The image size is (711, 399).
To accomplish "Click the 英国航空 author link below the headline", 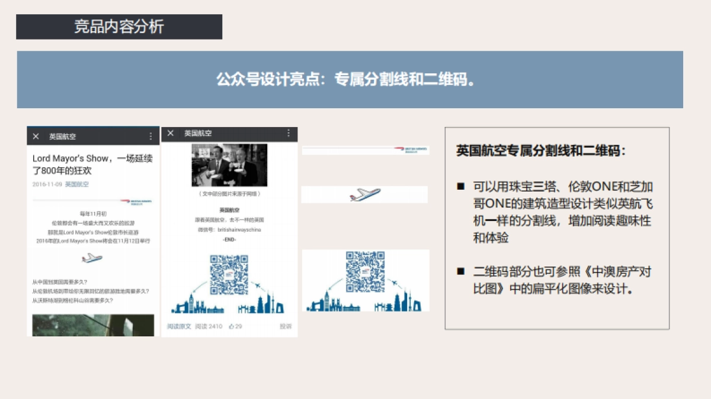I will click(x=78, y=184).
